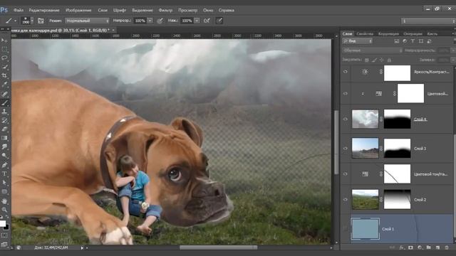Select the Move tool

click(4, 41)
